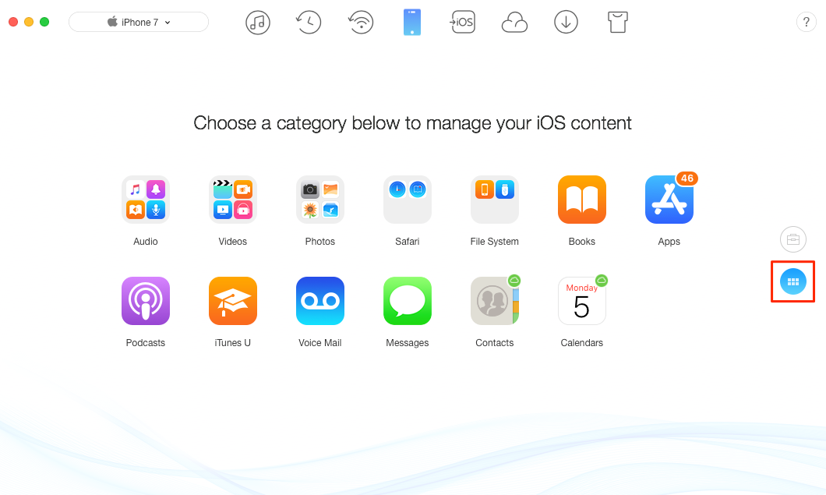Open the iCloud manager tab

(514, 23)
